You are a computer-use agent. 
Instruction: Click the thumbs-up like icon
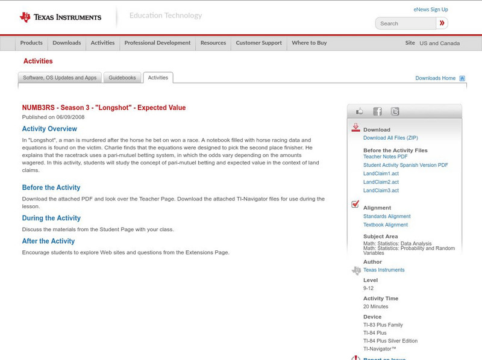[x=359, y=111]
